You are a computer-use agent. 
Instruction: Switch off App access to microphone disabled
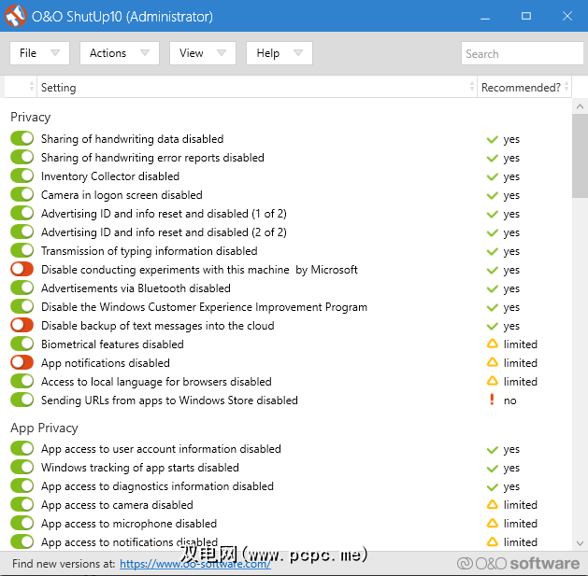22,524
